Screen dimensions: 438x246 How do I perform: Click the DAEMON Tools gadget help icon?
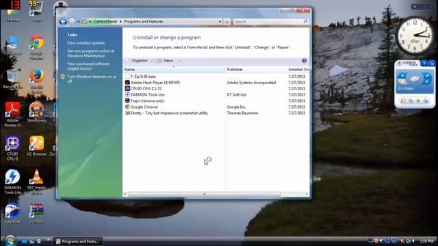(x=424, y=64)
